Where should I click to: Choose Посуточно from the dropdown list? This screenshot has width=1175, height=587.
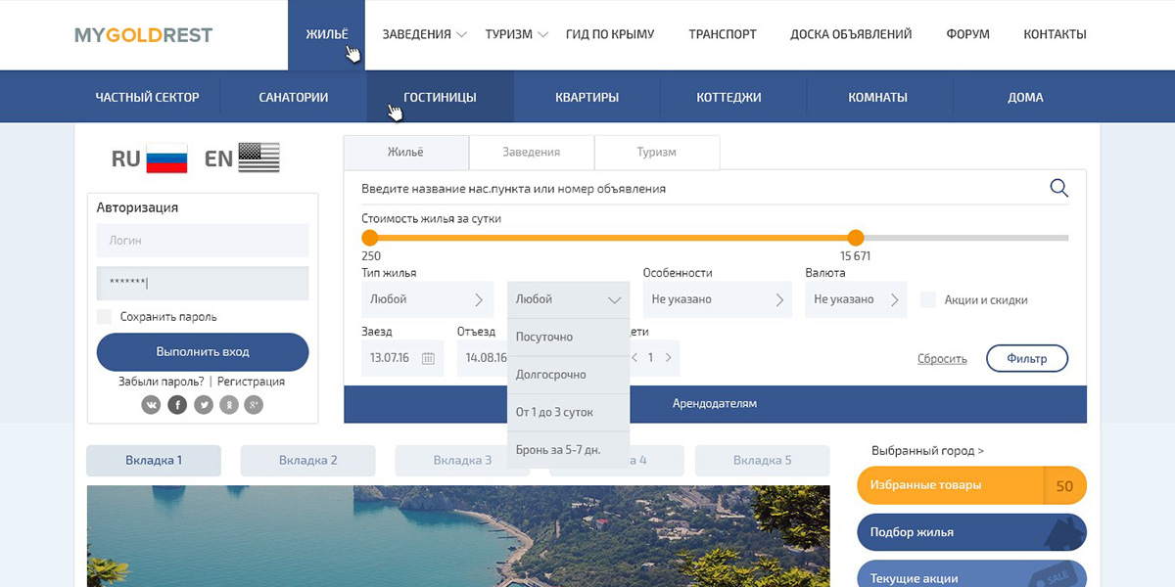568,337
